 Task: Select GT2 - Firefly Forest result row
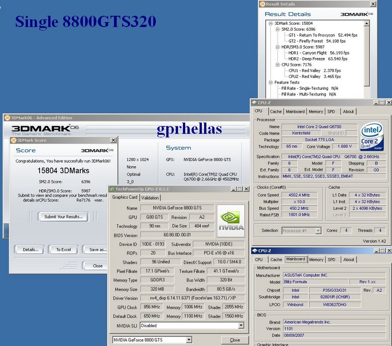317,41
